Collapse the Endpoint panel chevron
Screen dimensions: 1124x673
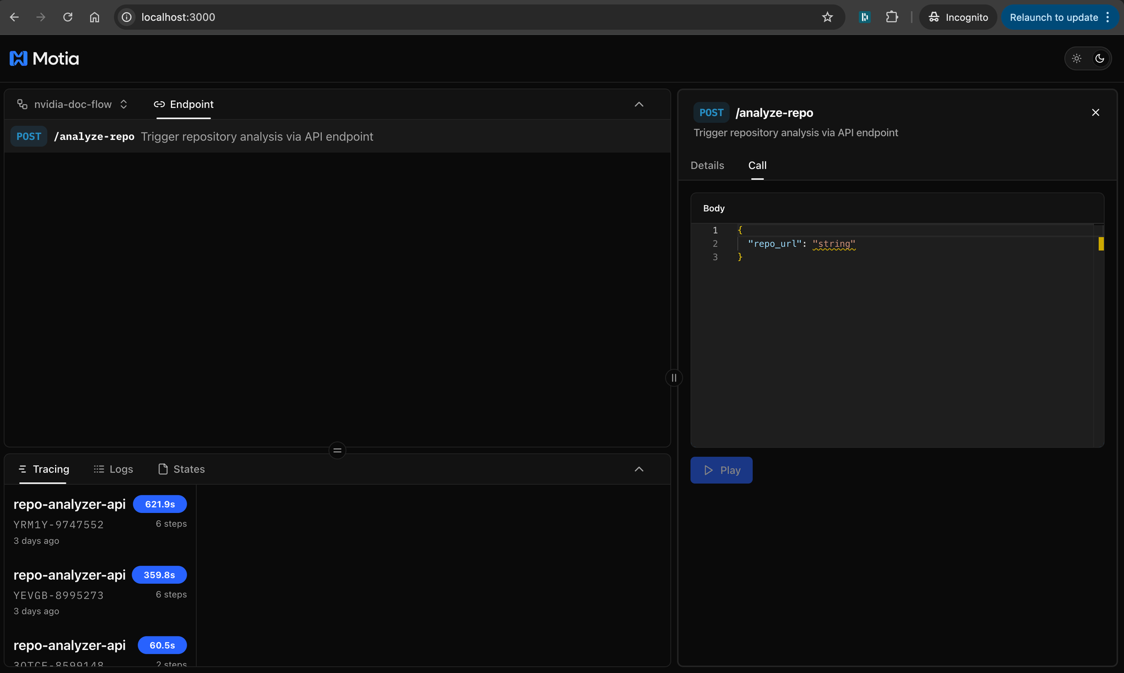pyautogui.click(x=639, y=104)
